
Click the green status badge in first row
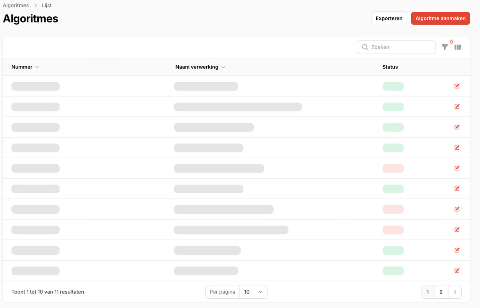[x=393, y=86]
